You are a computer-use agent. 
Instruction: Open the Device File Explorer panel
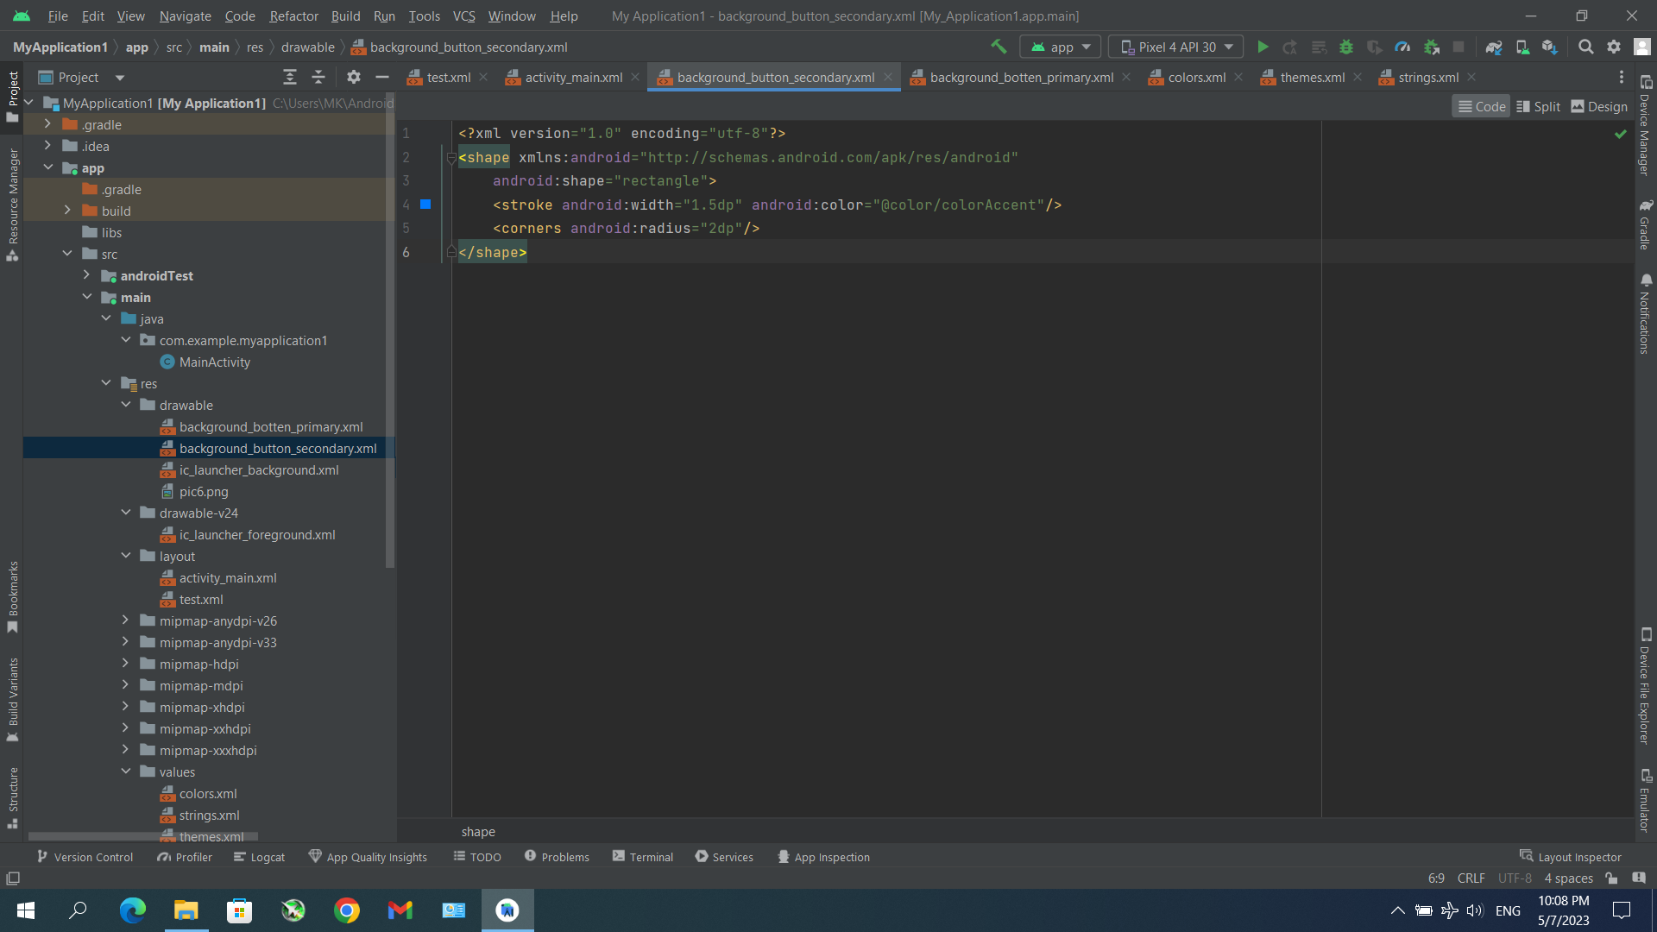pos(1645,686)
